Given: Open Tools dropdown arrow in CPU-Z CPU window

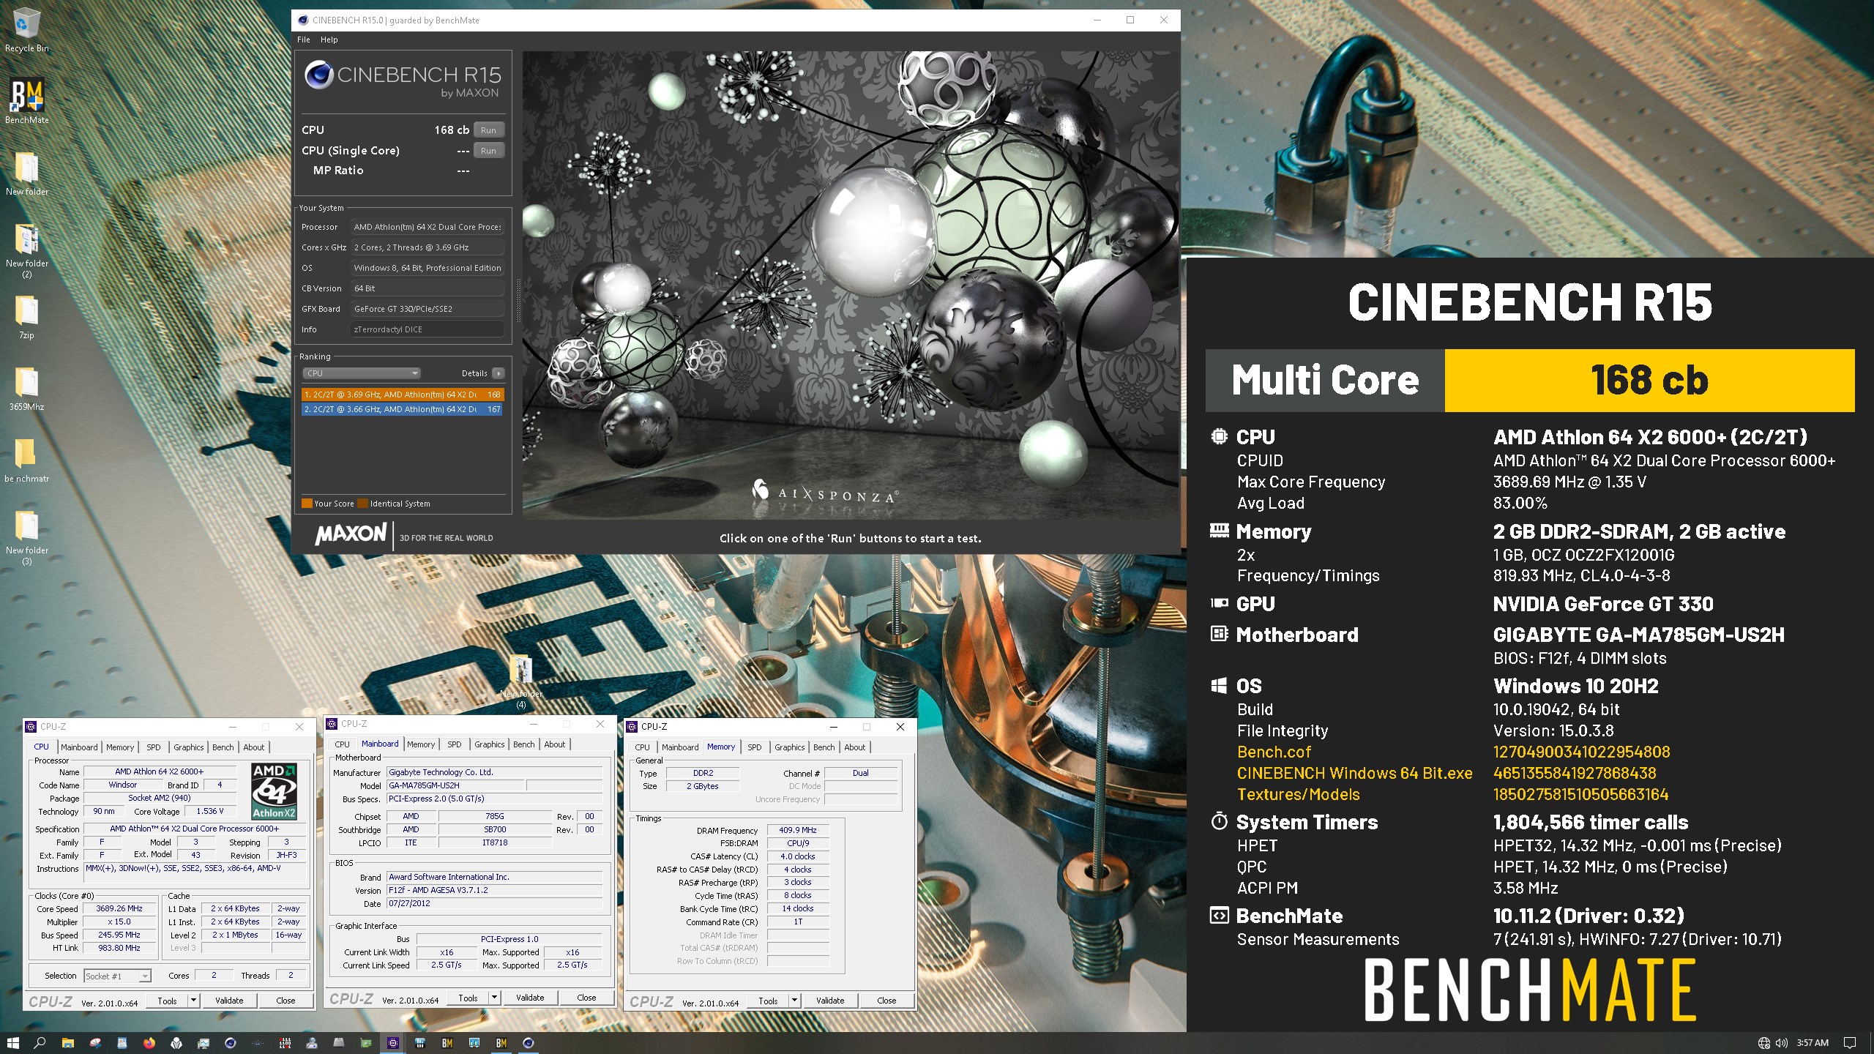Looking at the screenshot, I should point(193,1000).
